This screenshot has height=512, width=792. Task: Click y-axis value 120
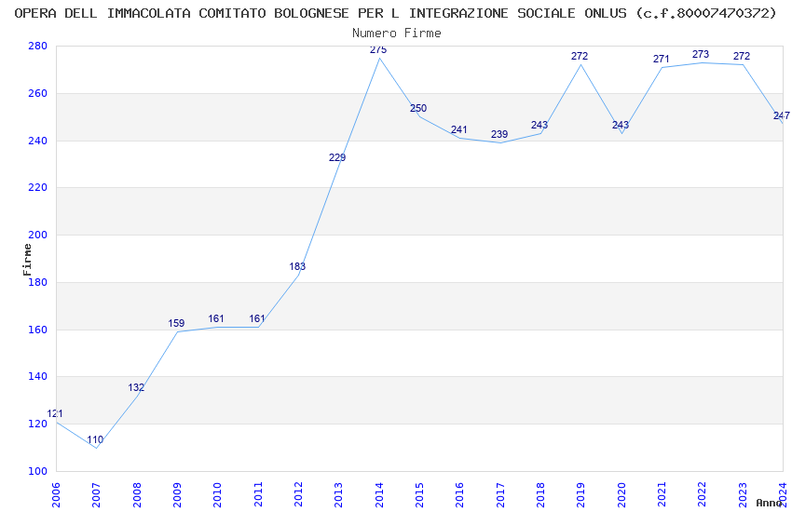(37, 424)
